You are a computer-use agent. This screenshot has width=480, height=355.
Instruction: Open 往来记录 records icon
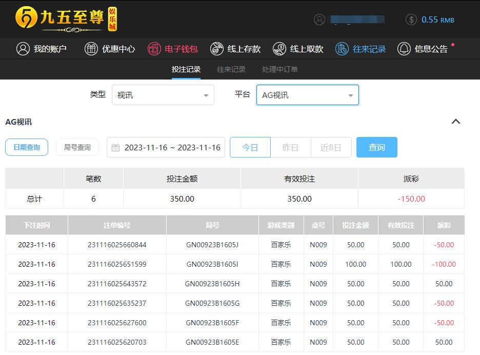[x=342, y=49]
